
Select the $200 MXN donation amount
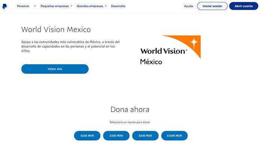tap(116, 136)
